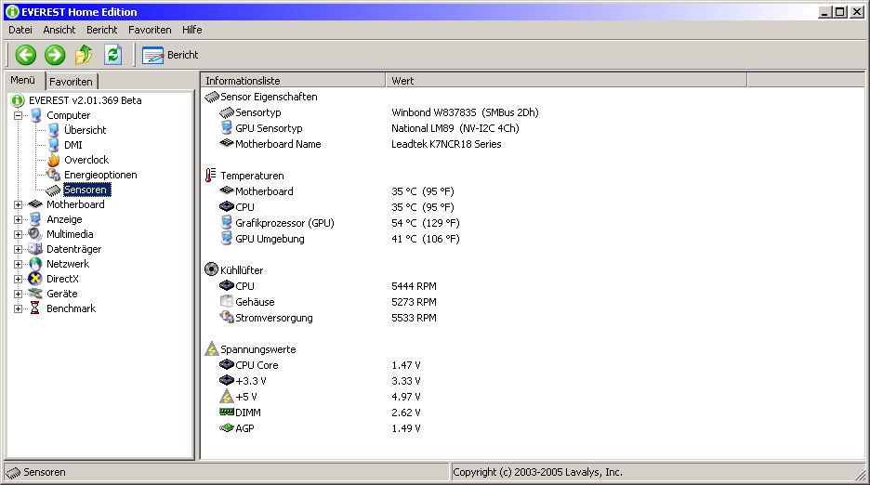The height and width of the screenshot is (485, 870).
Task: Click the Computer icon in tree
Action: coord(36,115)
